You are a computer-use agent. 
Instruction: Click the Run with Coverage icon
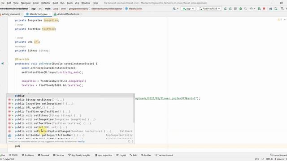(x=246, y=8)
